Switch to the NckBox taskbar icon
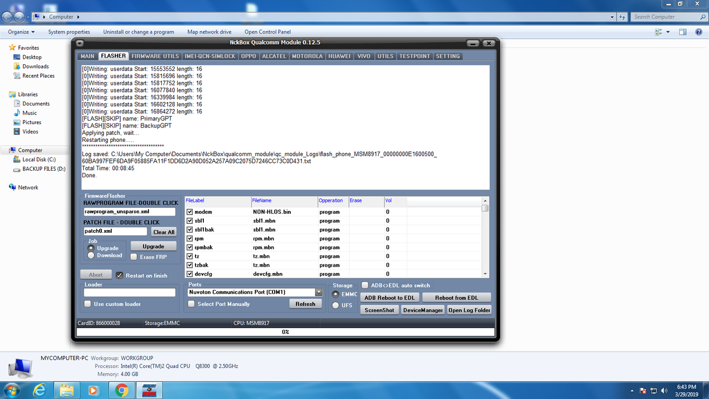This screenshot has height=399, width=709. point(149,390)
